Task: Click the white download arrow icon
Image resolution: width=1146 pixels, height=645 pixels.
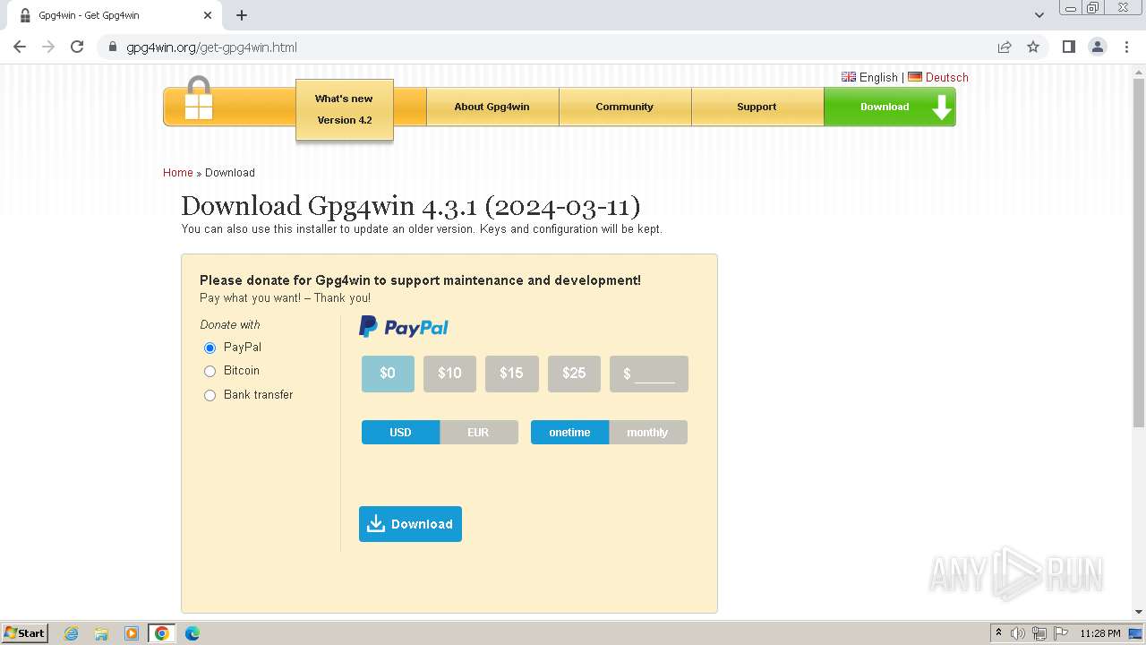Action: [x=941, y=107]
